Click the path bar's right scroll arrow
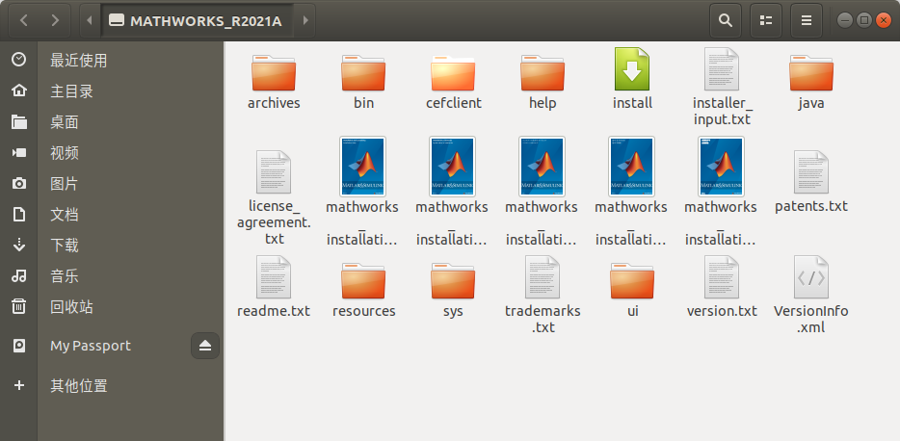Screen dimensions: 900x441 tap(305, 20)
